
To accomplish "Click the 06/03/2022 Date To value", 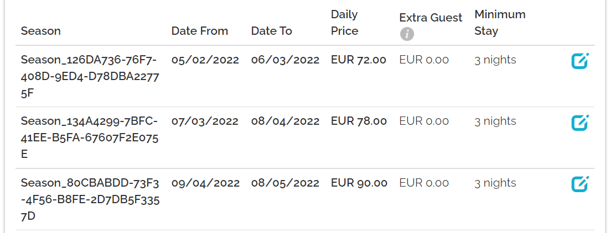I will pyautogui.click(x=285, y=60).
